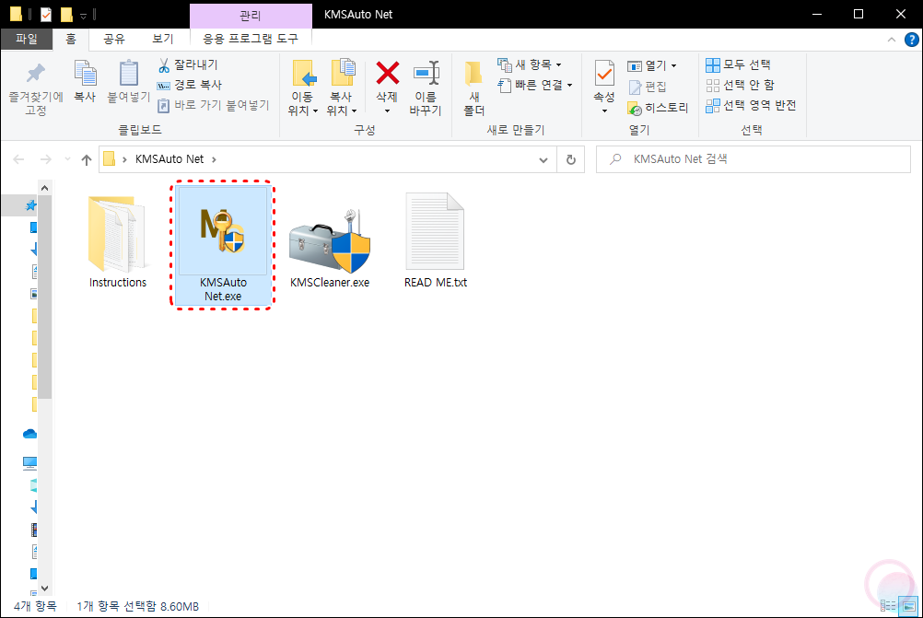Open the 파일 File tab

click(x=27, y=40)
